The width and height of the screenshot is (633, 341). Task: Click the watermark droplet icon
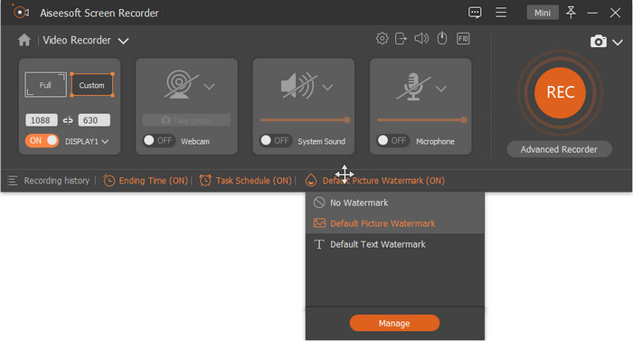click(x=311, y=180)
